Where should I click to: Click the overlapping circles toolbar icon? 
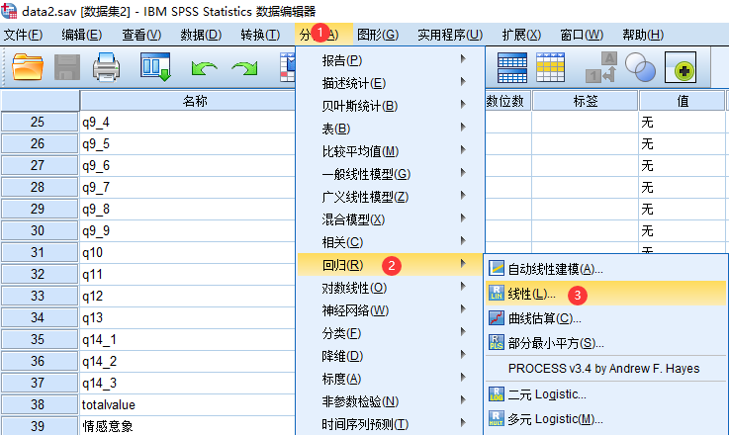tap(640, 68)
